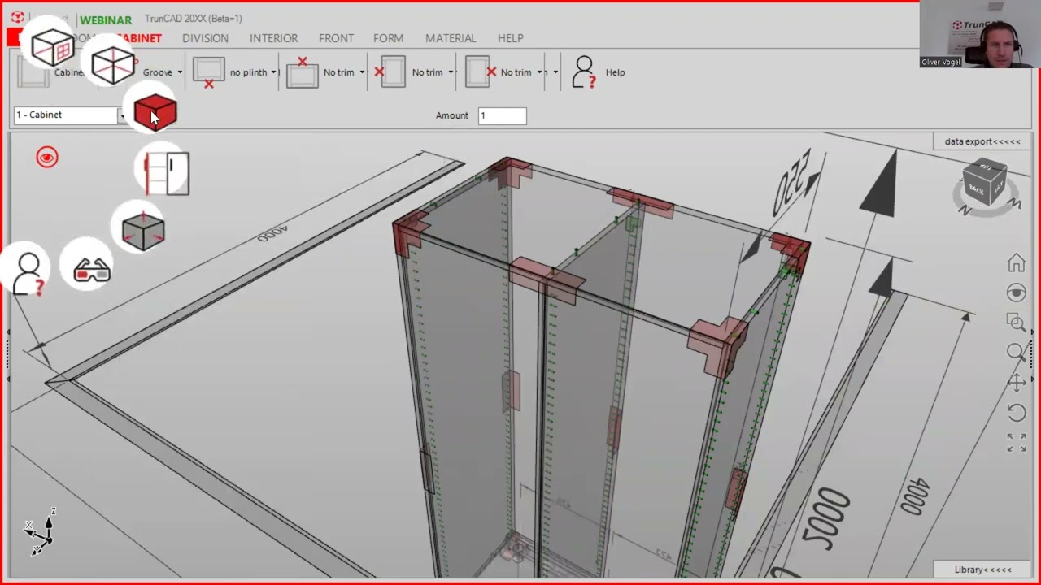Activate the pan move tool

tap(1016, 382)
